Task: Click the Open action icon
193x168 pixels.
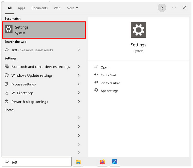Action: (x=96, y=67)
